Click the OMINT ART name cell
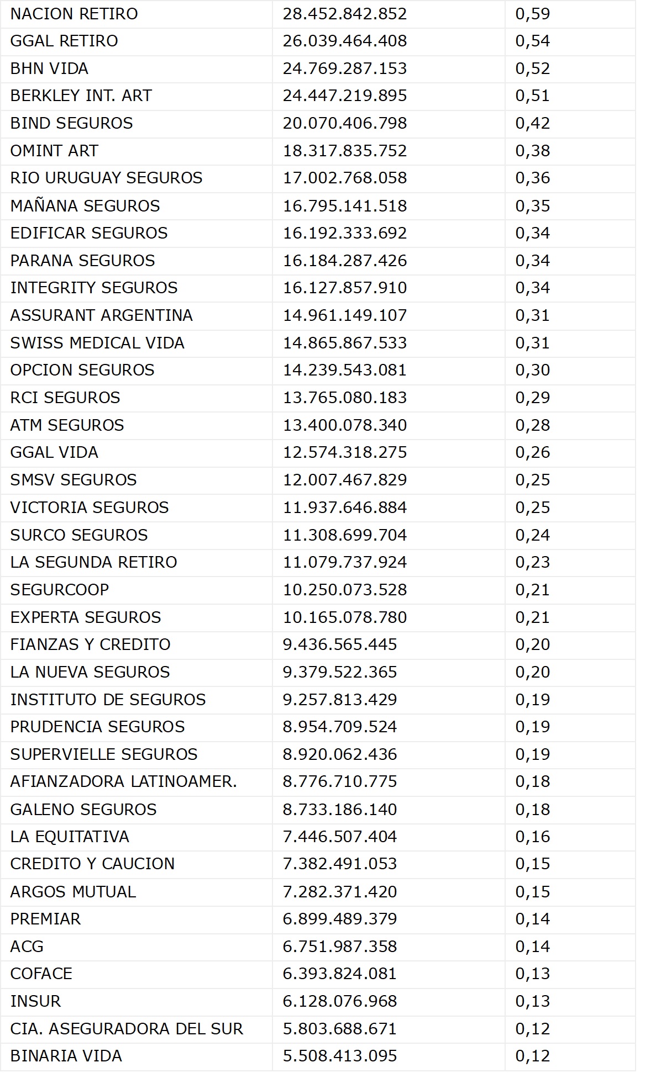 [54, 151]
